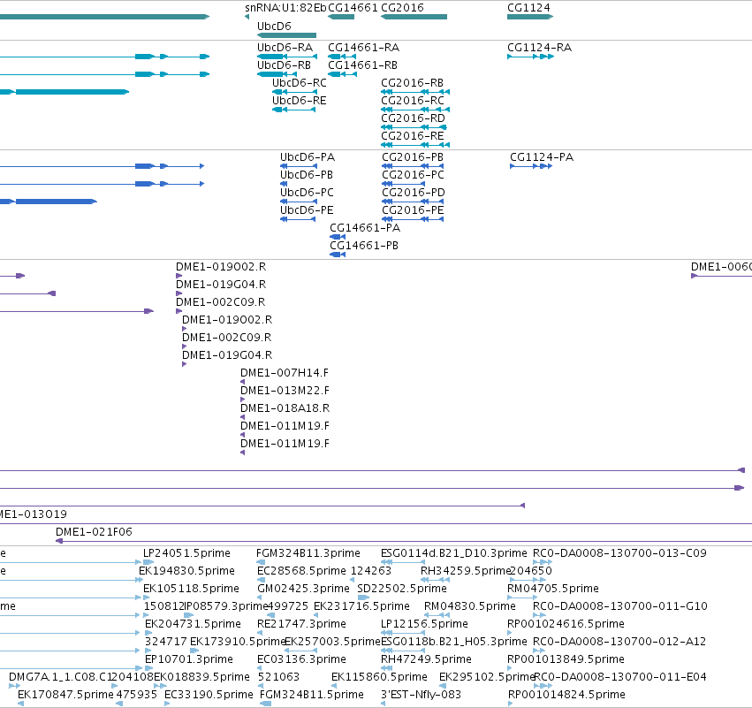This screenshot has width=752, height=708.
Task: Open the EK194830.5prime EST label
Action: click(186, 571)
